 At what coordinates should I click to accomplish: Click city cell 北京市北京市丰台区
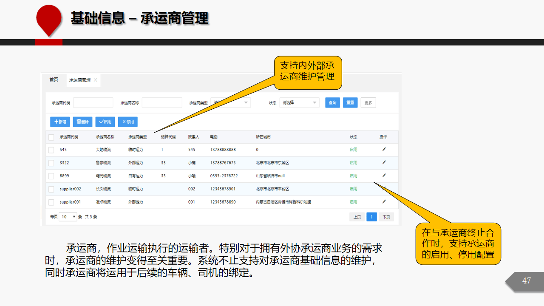[x=272, y=189]
